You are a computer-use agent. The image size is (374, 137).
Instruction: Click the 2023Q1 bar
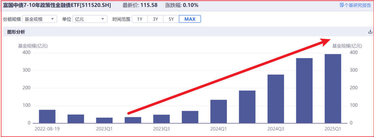point(104,120)
